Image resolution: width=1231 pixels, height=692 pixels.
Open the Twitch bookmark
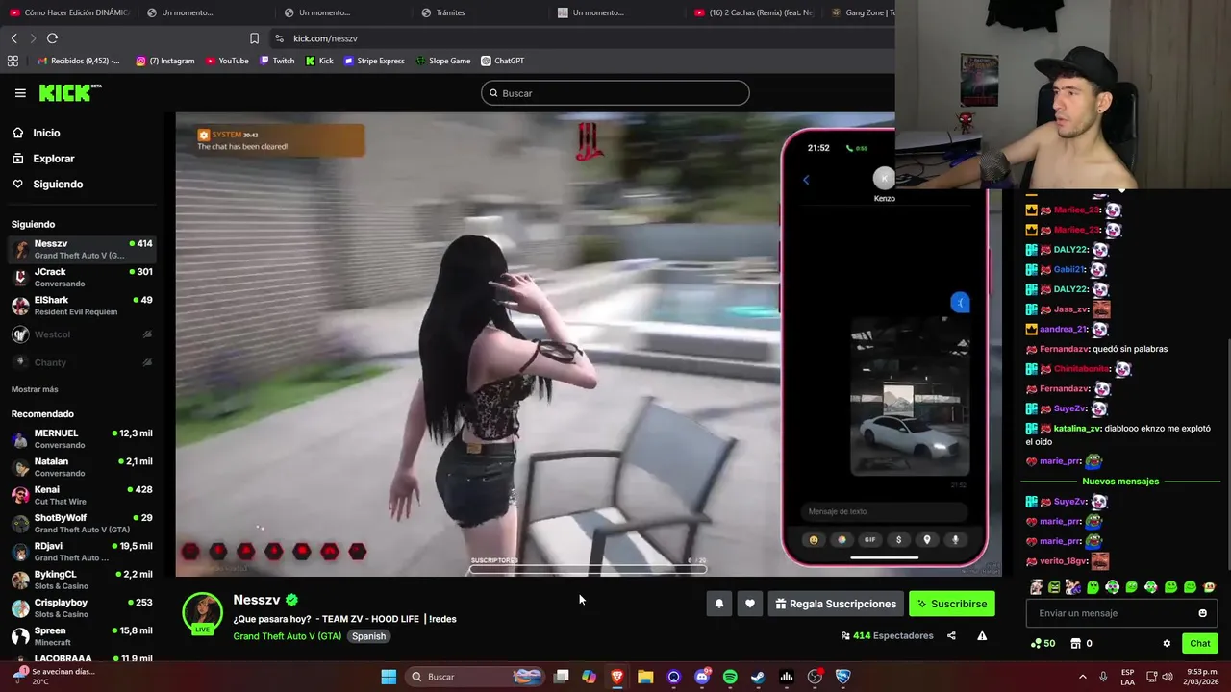[277, 61]
